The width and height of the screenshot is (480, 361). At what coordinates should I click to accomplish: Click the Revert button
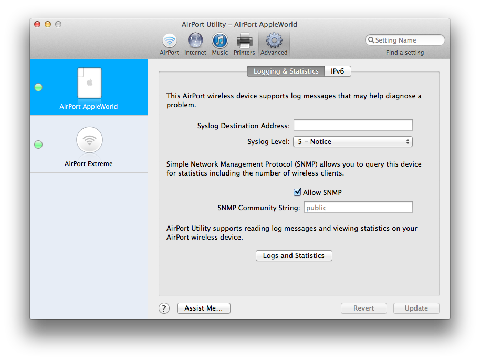[363, 308]
